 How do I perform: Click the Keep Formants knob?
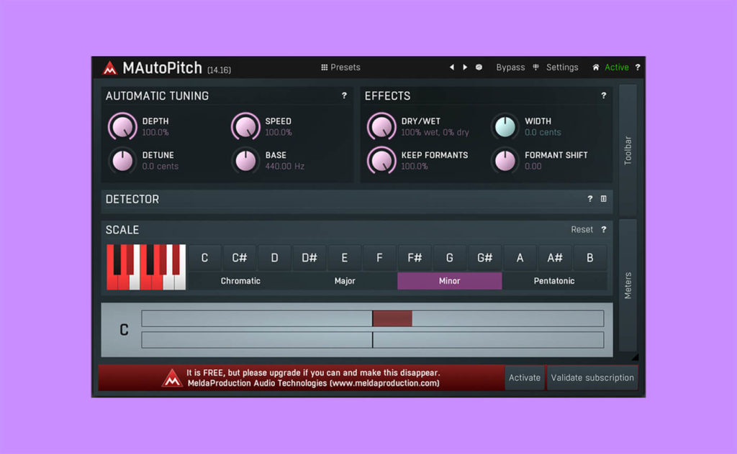point(381,160)
